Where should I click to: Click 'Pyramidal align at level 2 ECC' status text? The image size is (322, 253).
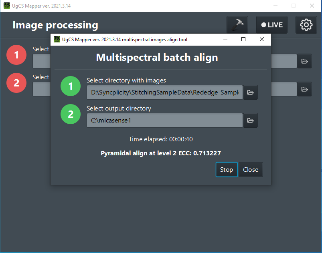coord(161,153)
